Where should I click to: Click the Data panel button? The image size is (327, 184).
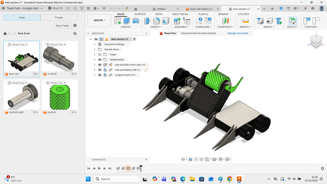coord(22,18)
